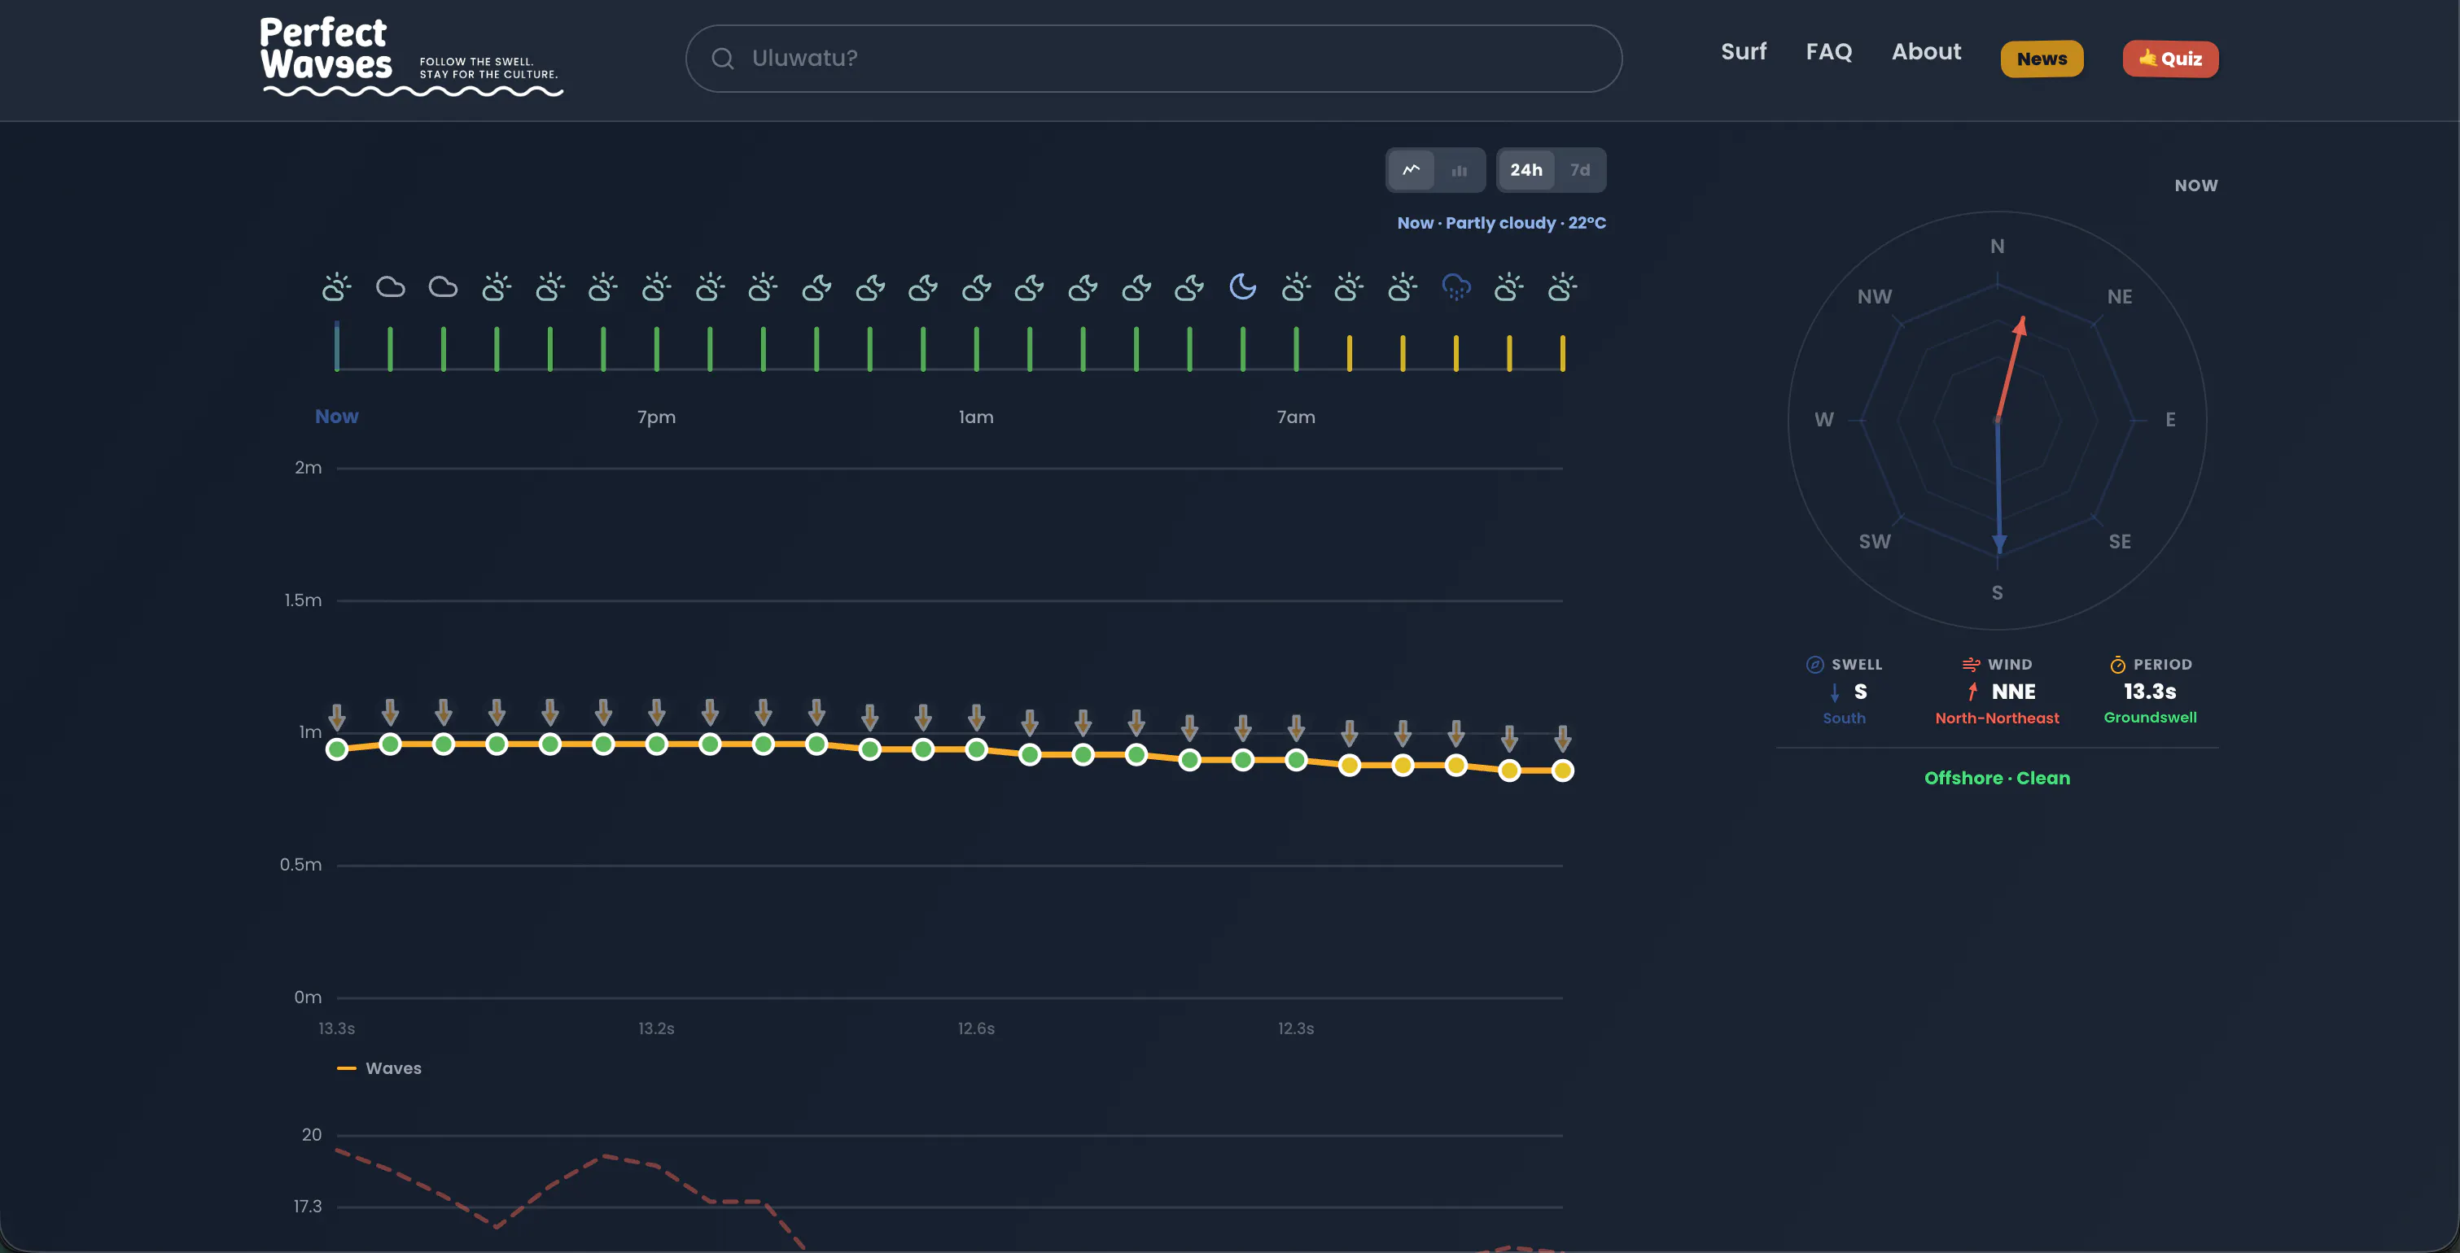Image resolution: width=2460 pixels, height=1253 pixels.
Task: Click the 1.5m axis label
Action: (x=303, y=600)
